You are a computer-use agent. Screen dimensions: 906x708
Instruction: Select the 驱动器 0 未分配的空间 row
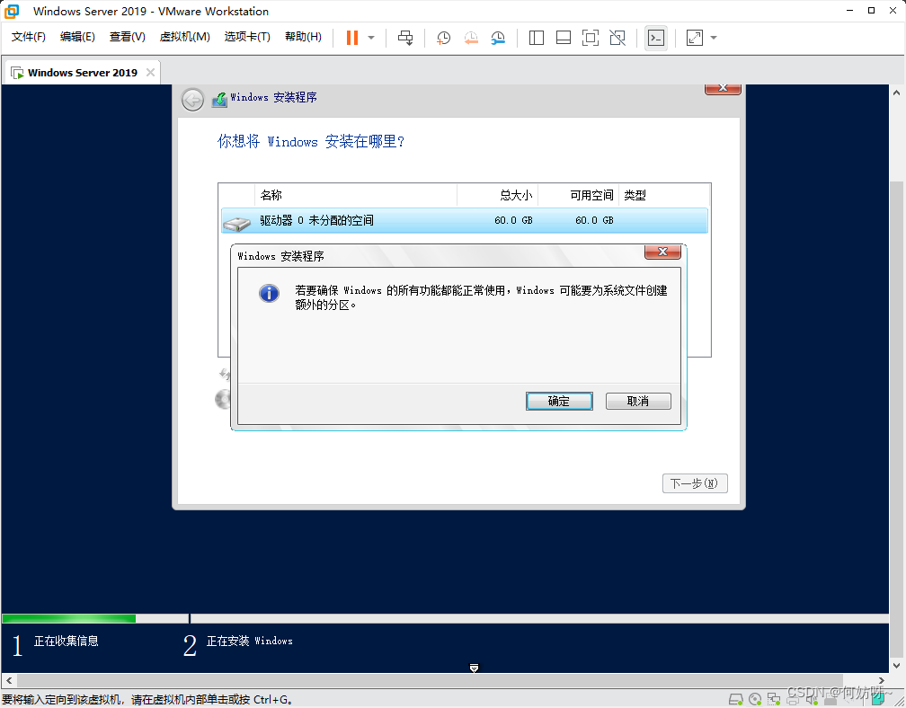[x=464, y=221]
